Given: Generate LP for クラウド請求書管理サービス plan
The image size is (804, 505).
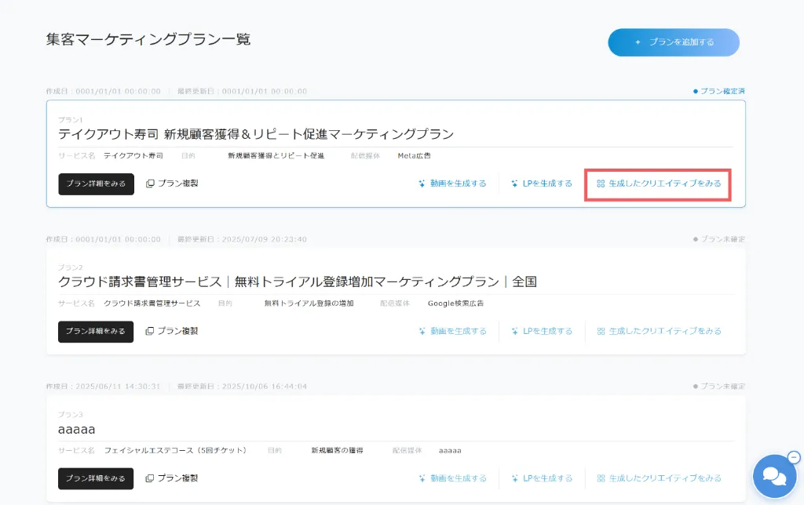Looking at the screenshot, I should (542, 331).
